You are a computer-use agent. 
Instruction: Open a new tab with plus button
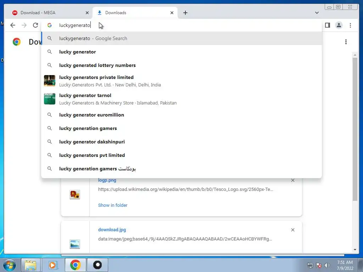(x=185, y=13)
